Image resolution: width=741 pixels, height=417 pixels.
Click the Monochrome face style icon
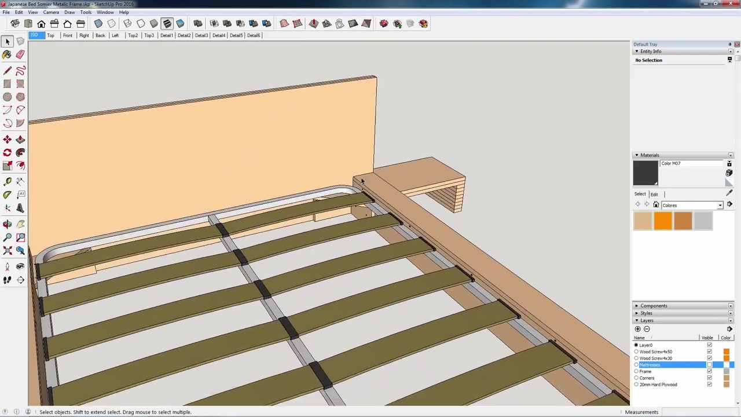pos(180,24)
